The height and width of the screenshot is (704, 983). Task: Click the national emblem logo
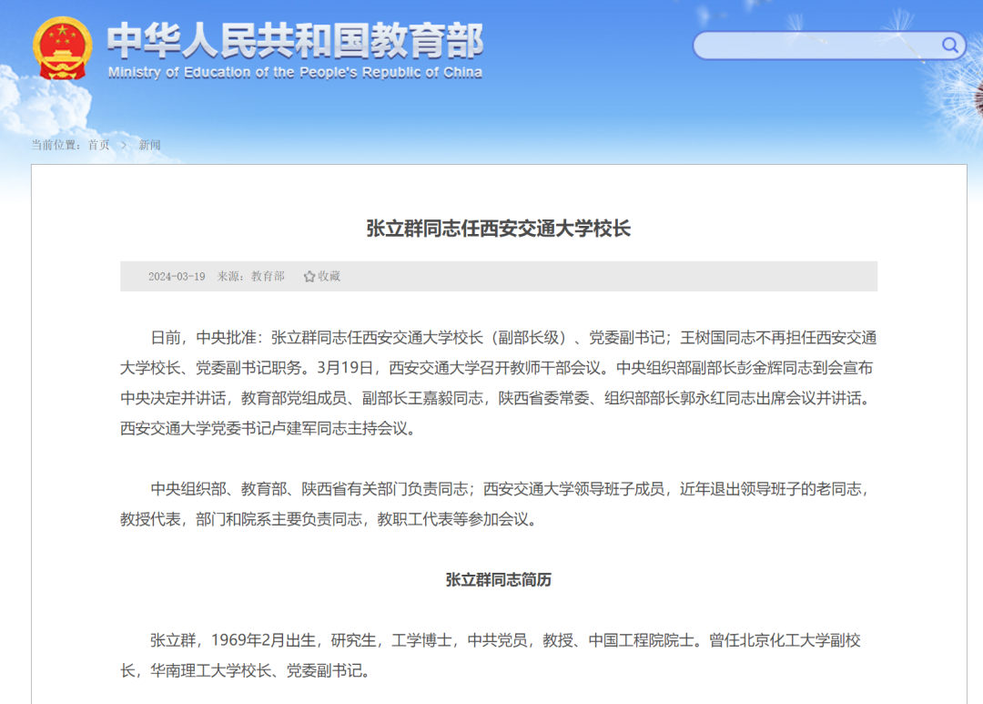tap(62, 48)
